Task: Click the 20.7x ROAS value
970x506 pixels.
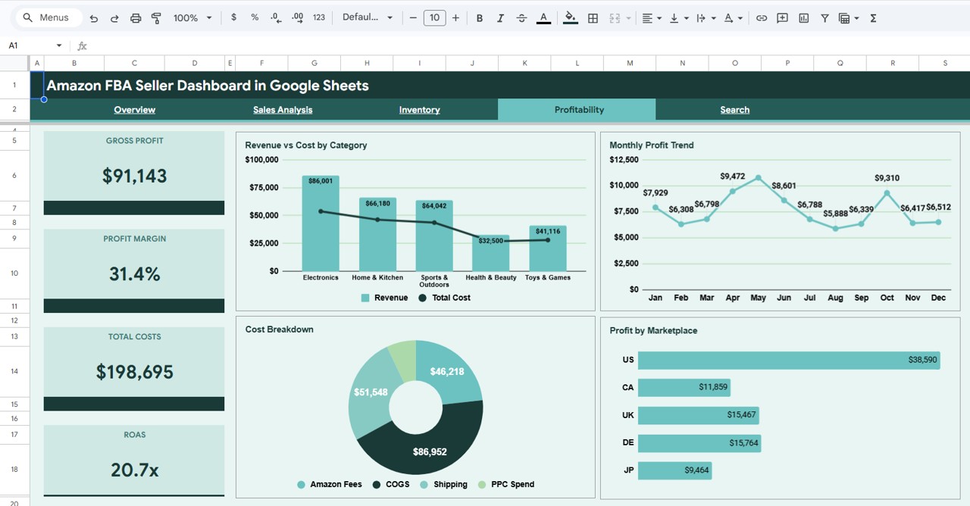Action: coord(134,470)
